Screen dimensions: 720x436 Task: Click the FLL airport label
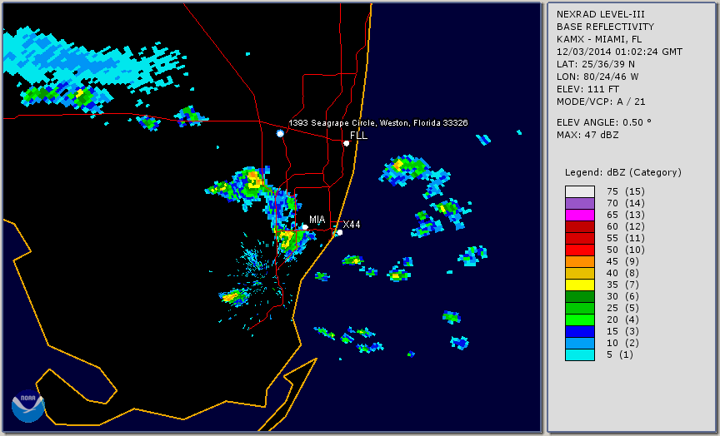click(x=358, y=136)
